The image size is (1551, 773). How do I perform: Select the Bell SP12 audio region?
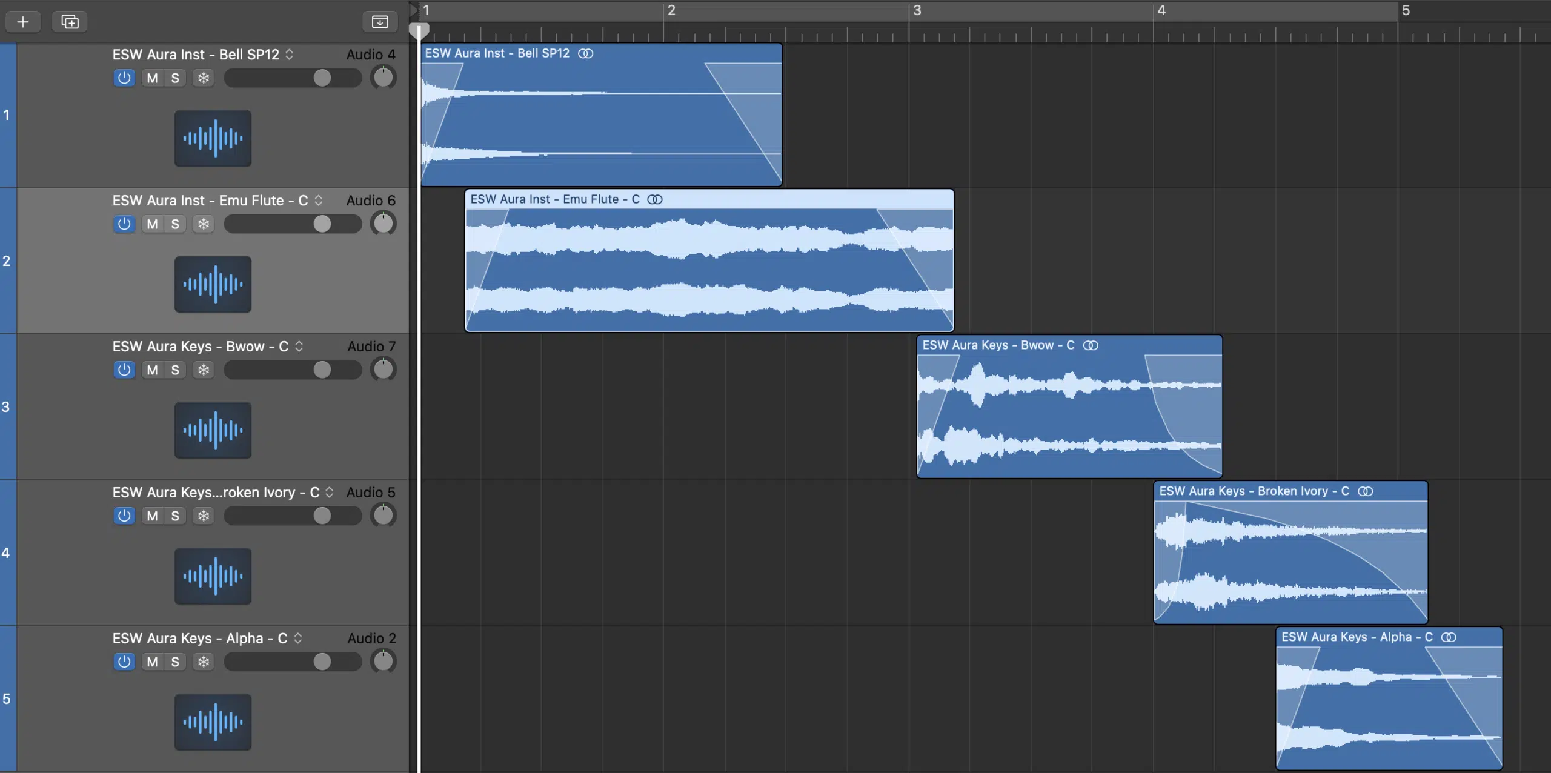(602, 115)
